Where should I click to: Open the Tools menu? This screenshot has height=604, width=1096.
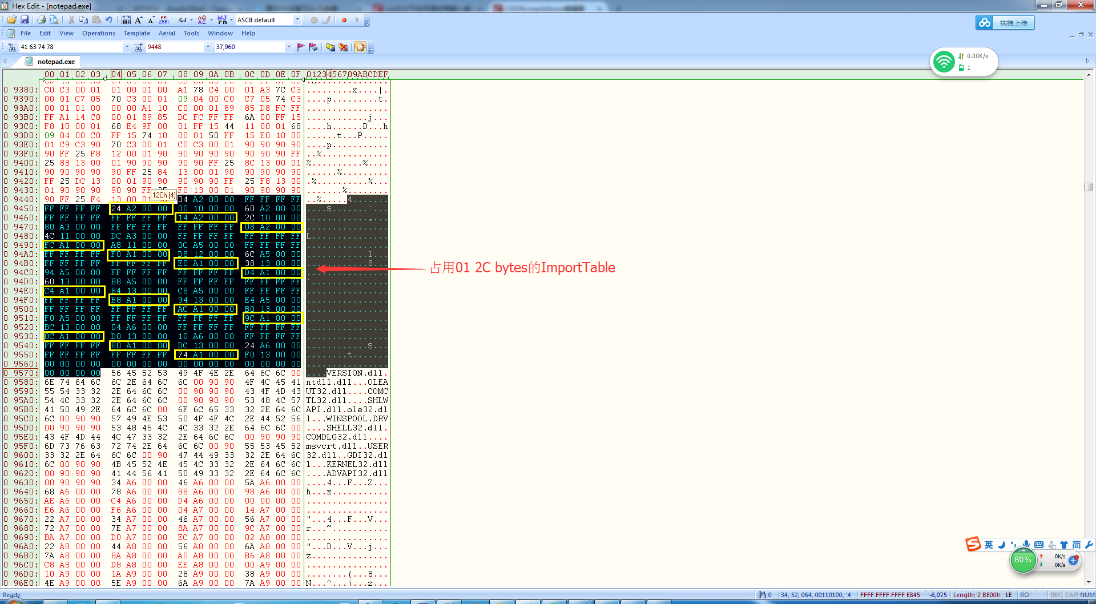pos(191,33)
